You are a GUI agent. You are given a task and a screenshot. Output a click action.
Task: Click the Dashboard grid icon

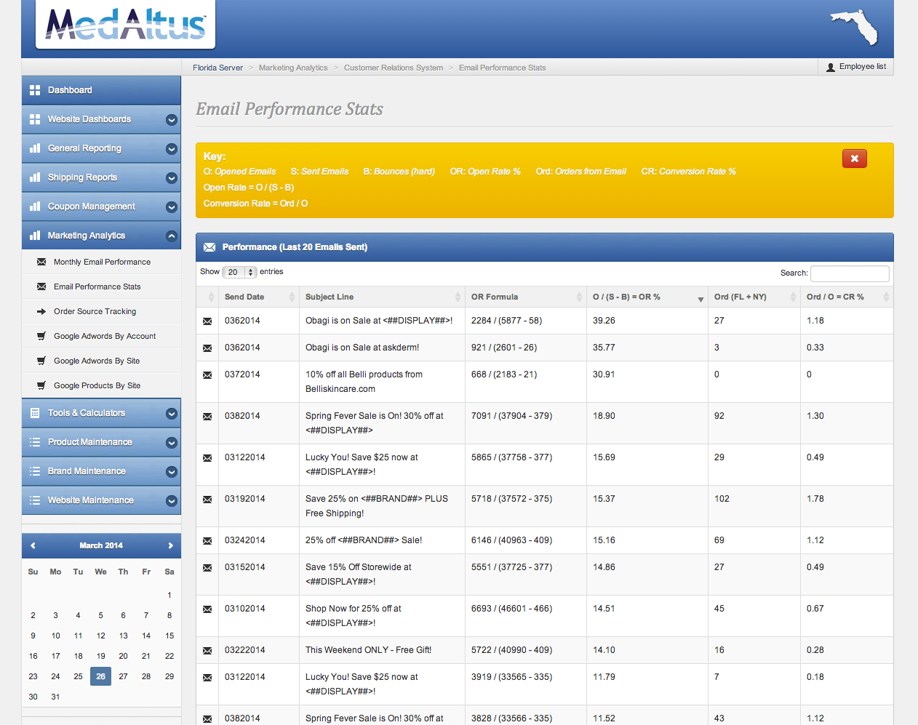pyautogui.click(x=35, y=90)
